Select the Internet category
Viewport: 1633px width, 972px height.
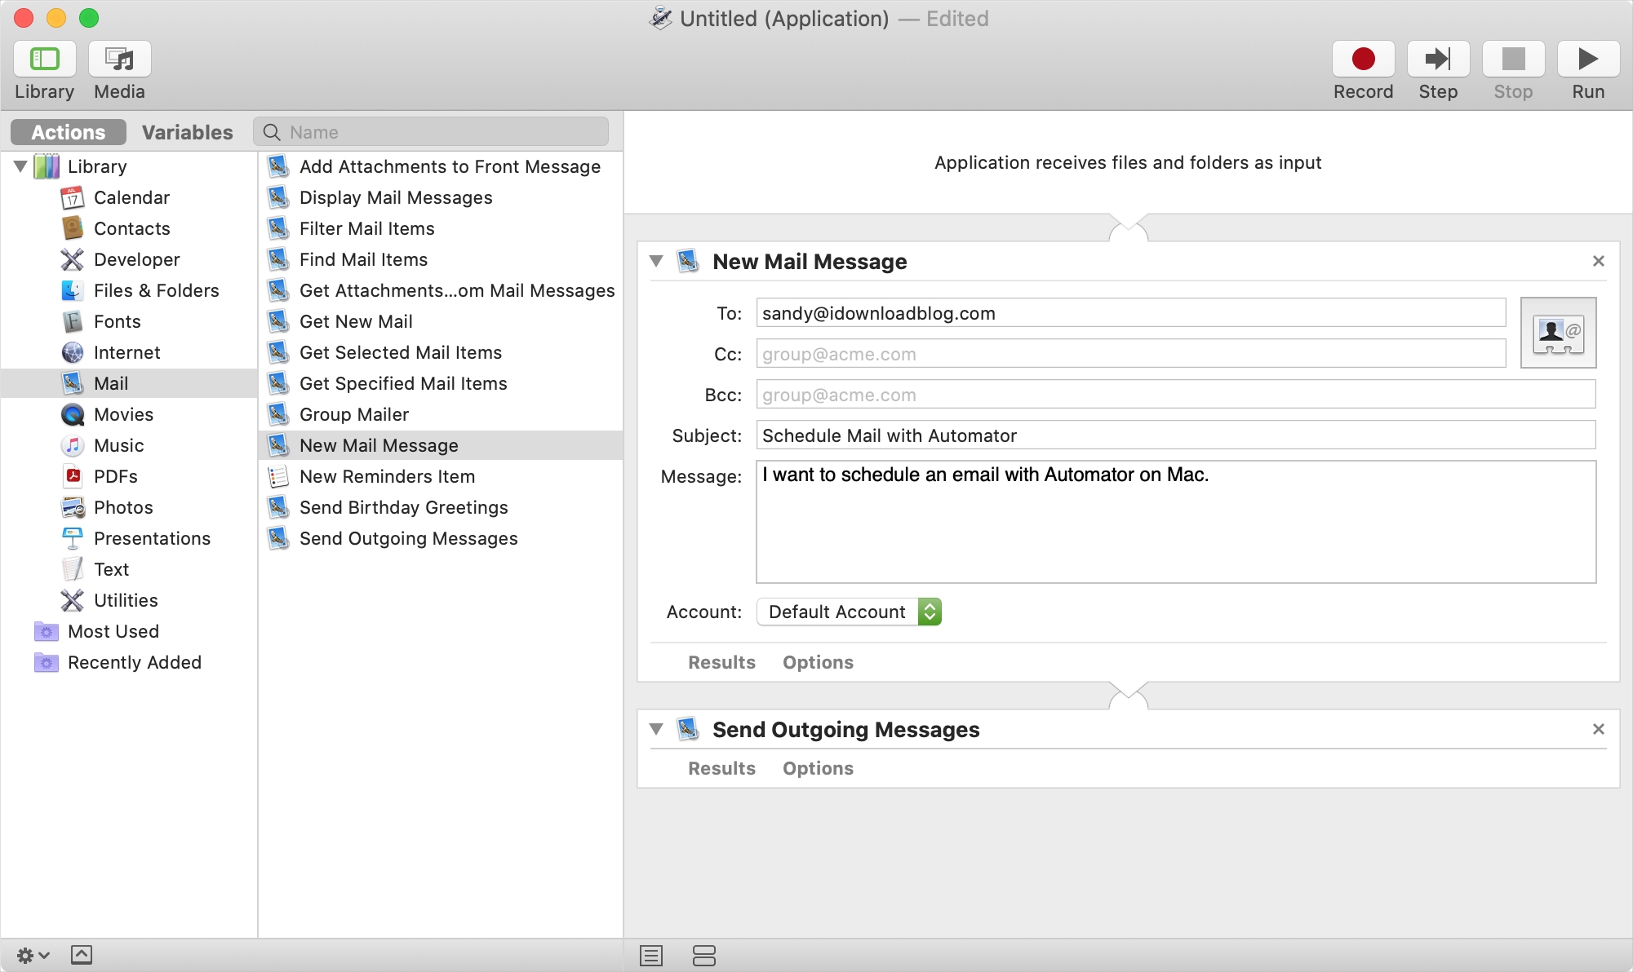pos(131,352)
